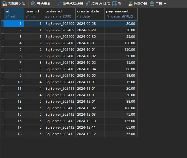Click the pay_amount cell showing 188.00
Image resolution: width=187 pixels, height=158 pixels.
[x=121, y=108]
